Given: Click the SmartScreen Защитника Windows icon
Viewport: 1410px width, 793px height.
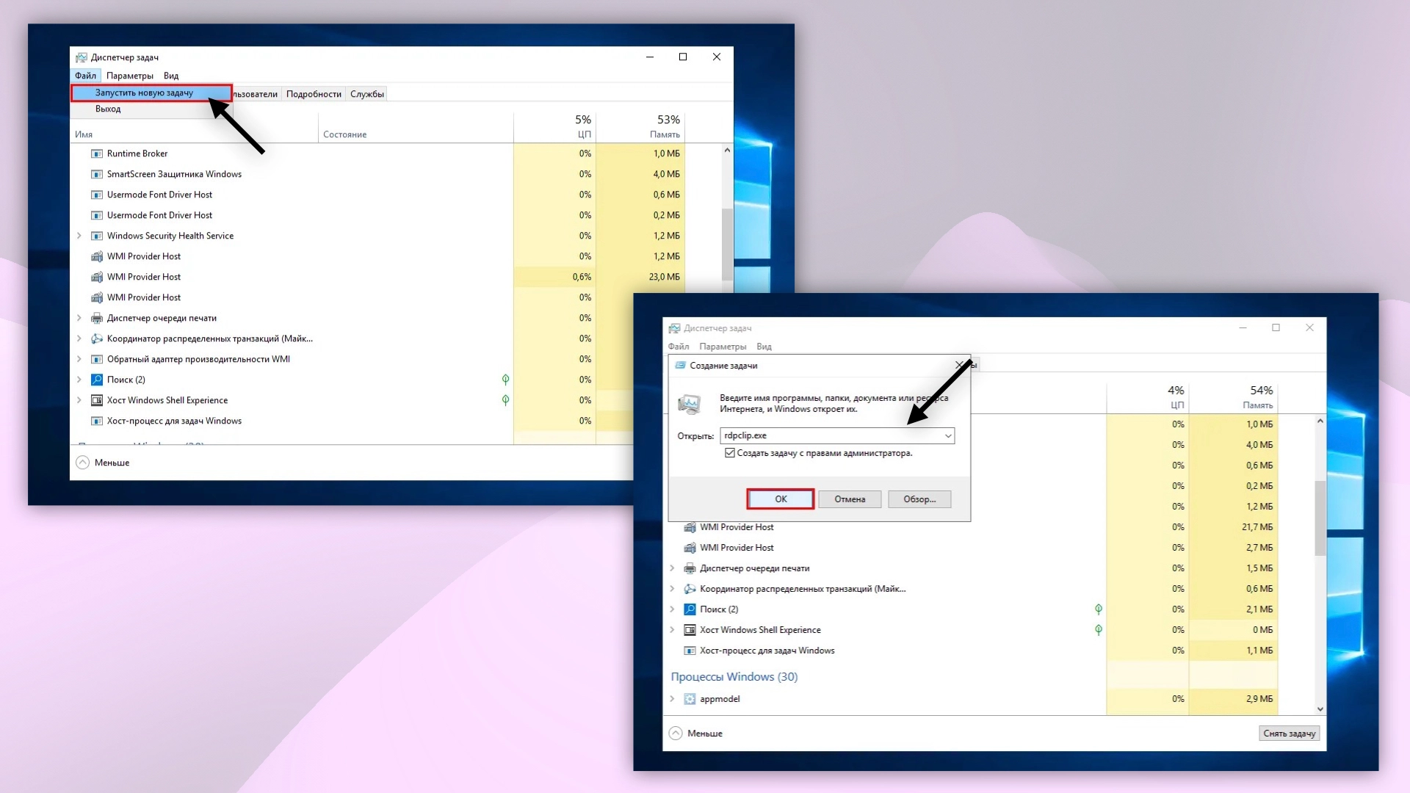Looking at the screenshot, I should point(97,174).
